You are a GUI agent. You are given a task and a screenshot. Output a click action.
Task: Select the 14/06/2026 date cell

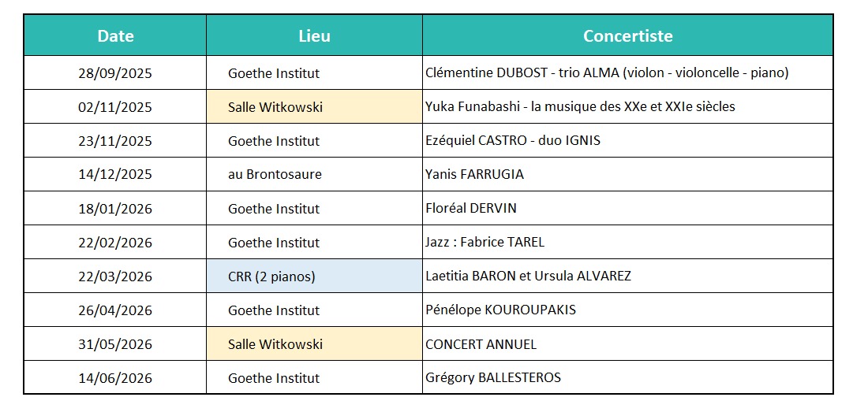[x=115, y=378]
